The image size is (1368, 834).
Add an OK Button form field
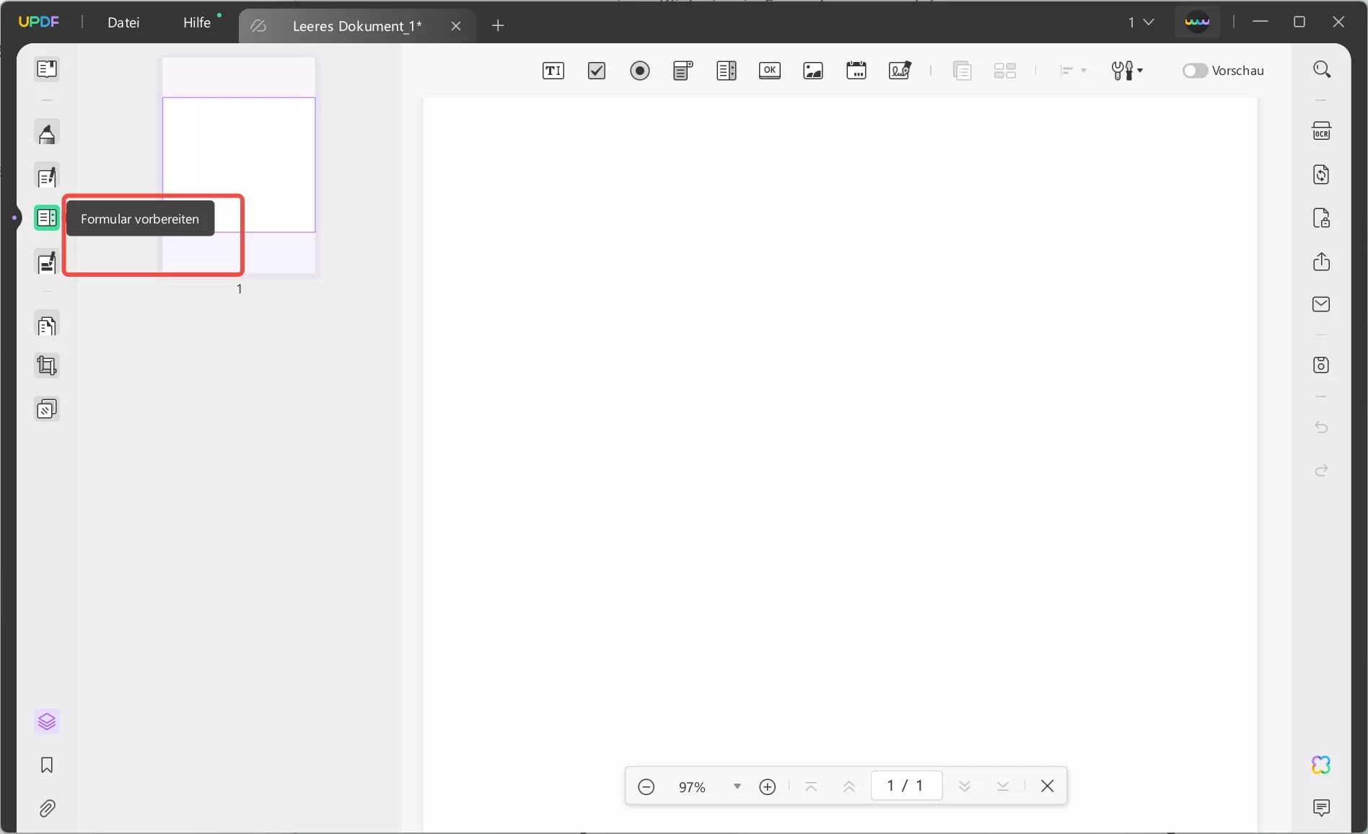pyautogui.click(x=770, y=71)
